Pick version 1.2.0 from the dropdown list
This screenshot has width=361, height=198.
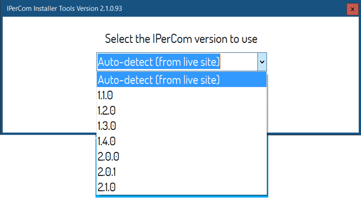coord(182,111)
